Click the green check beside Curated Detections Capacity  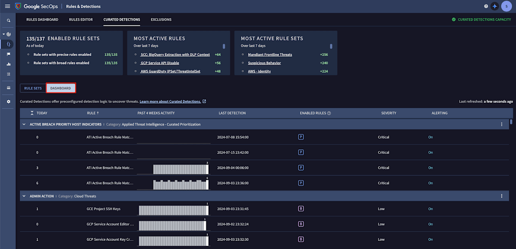[x=454, y=19]
